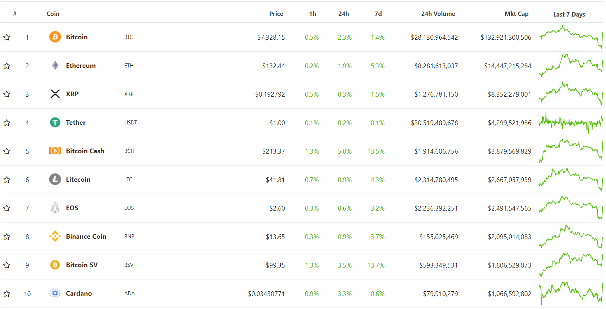Click Bitcoin SV 7d change 13.7%
This screenshot has width=606, height=309.
pos(376,265)
